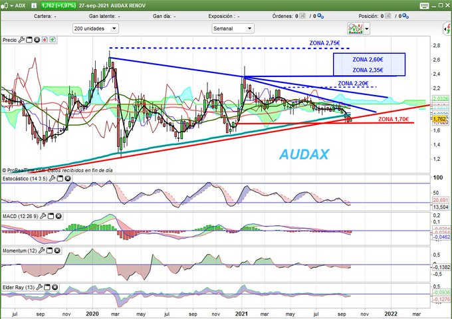Image resolution: width=452 pixels, height=319 pixels.
Task: Open the chart style indicators icon
Action: [356, 29]
